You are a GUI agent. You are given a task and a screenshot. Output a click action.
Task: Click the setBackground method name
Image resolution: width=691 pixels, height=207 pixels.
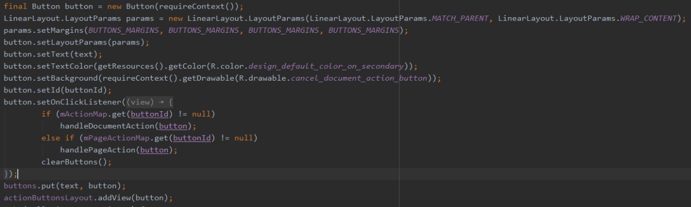click(66, 78)
